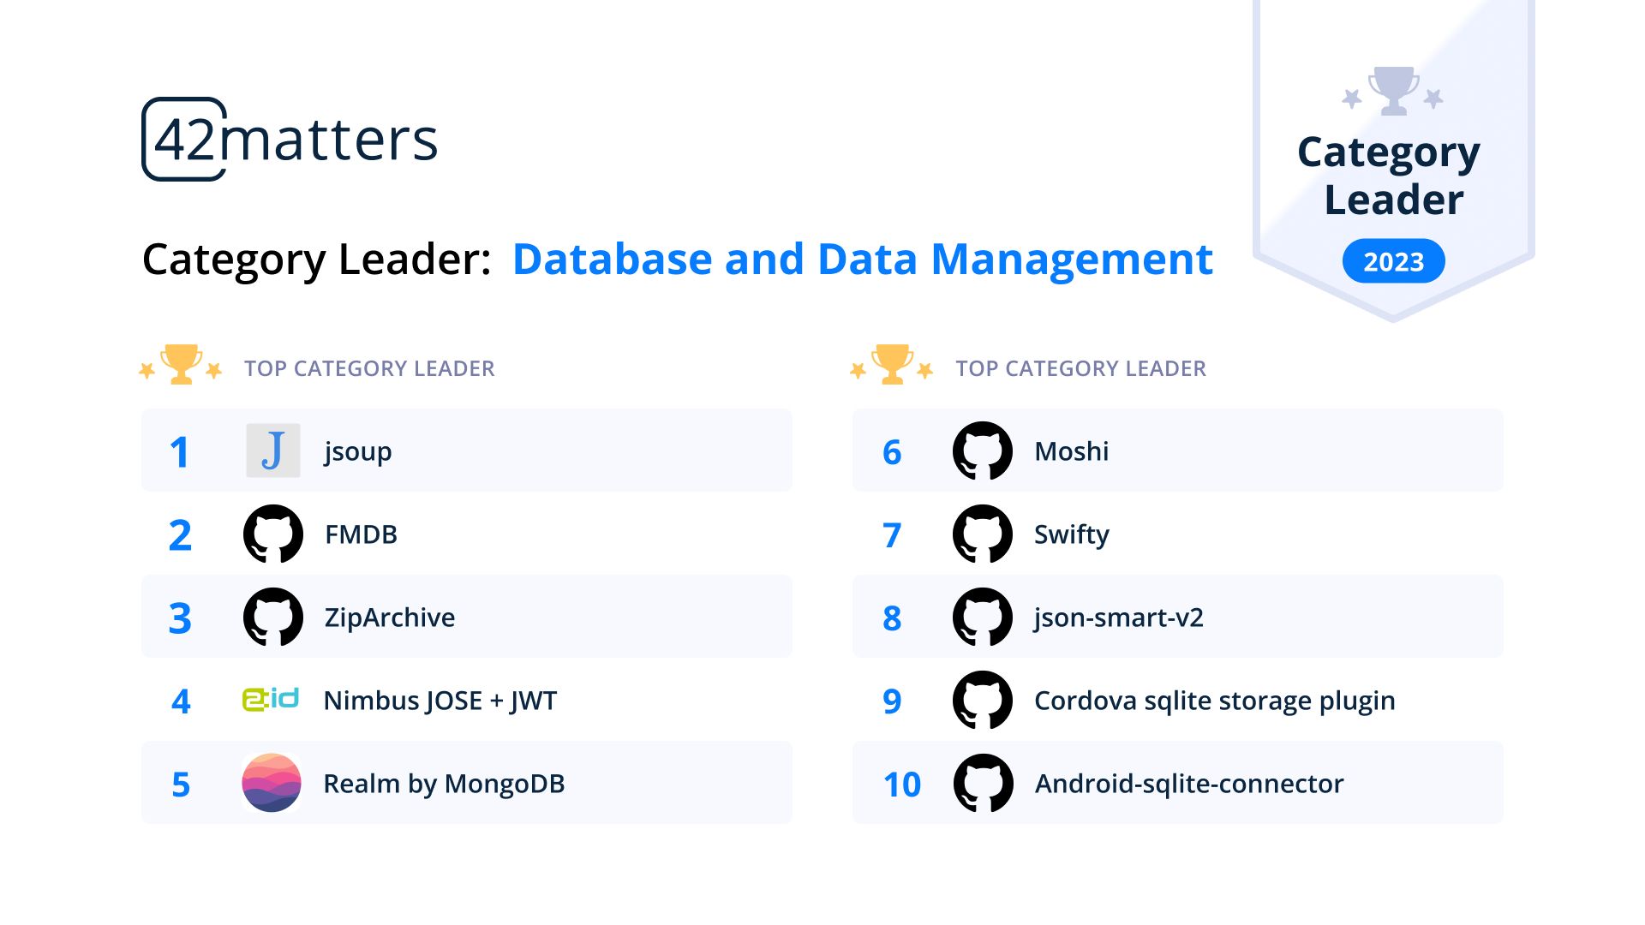The height and width of the screenshot is (925, 1645).
Task: Click the right gold trophy icon
Action: point(892,365)
